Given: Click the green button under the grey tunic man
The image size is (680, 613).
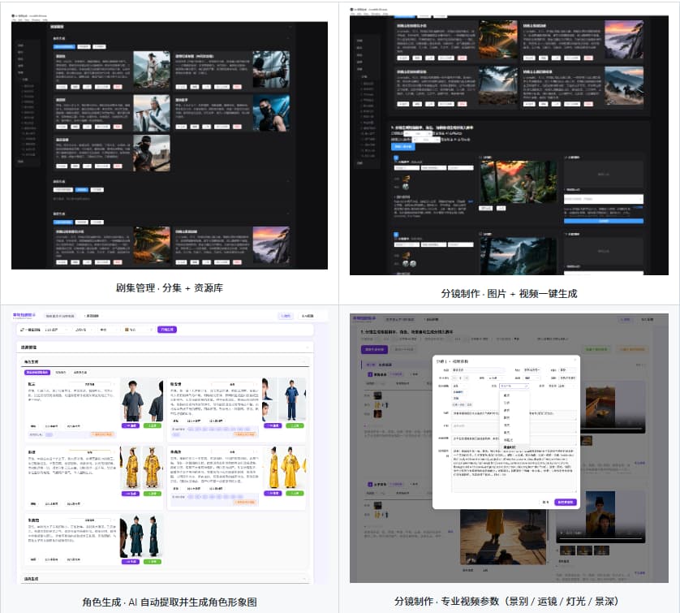Looking at the screenshot, I should (153, 425).
